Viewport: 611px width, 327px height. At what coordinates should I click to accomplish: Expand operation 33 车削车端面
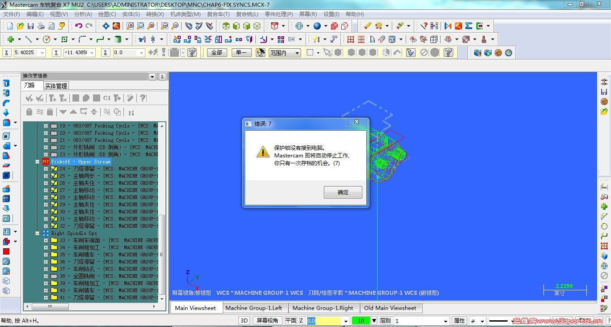46,240
